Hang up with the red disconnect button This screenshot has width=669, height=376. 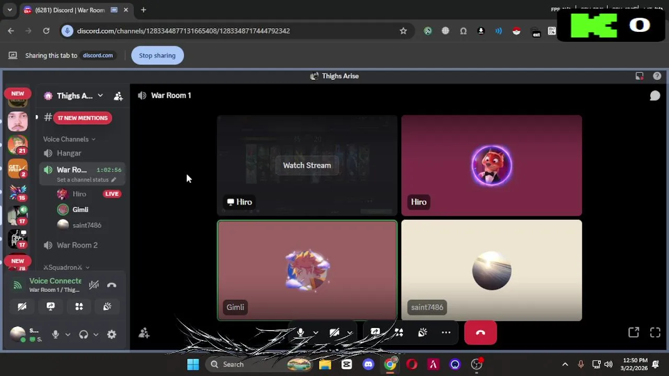(480, 333)
